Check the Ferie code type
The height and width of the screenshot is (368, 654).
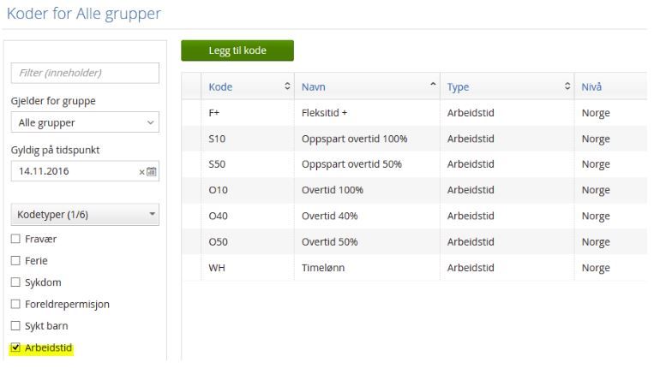pyautogui.click(x=15, y=260)
